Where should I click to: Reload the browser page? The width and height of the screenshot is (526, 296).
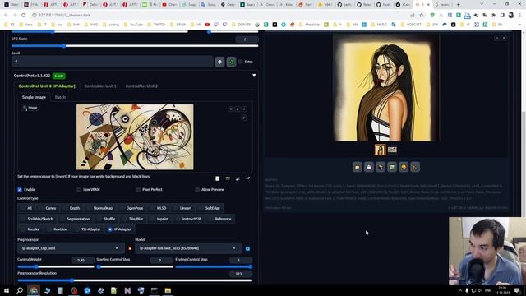click(x=24, y=15)
